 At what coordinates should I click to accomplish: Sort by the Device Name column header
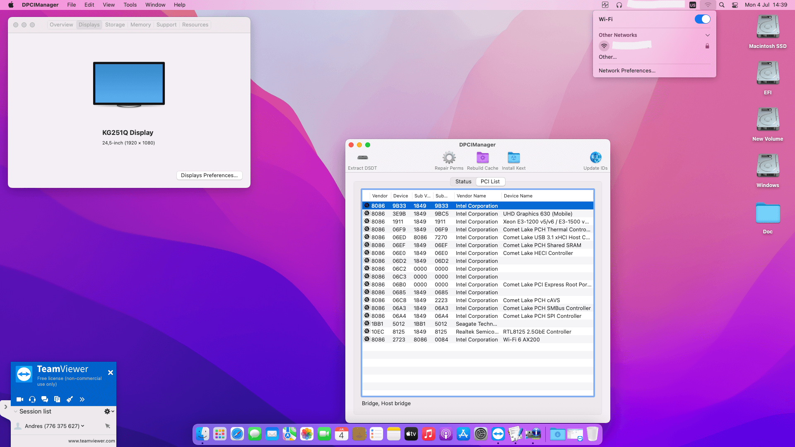click(547, 196)
